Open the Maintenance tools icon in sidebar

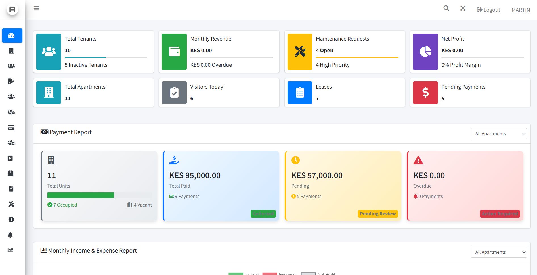click(x=11, y=204)
